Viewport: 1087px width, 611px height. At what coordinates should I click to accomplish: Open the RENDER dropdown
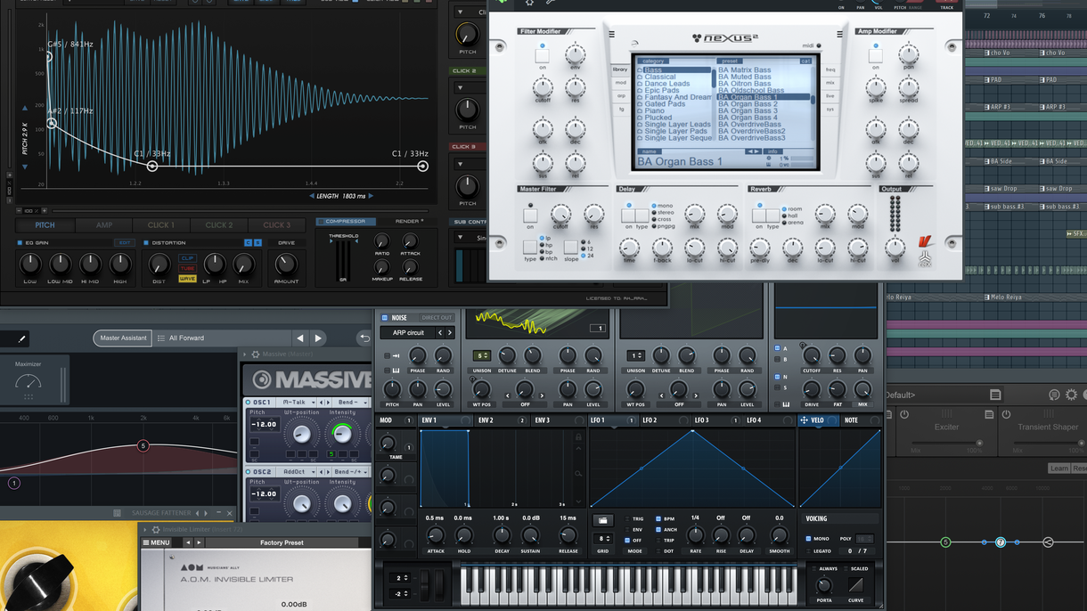(411, 222)
